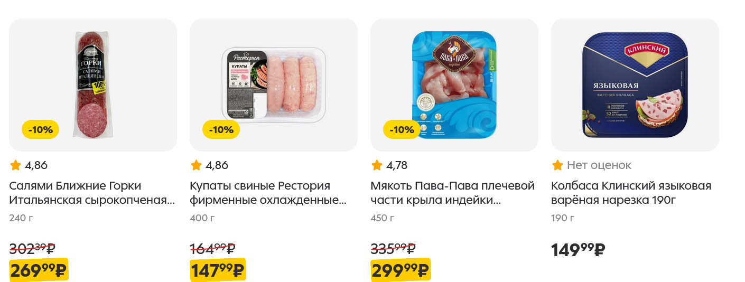Click the crossed-out 335,99 ₽ old price

(x=393, y=248)
